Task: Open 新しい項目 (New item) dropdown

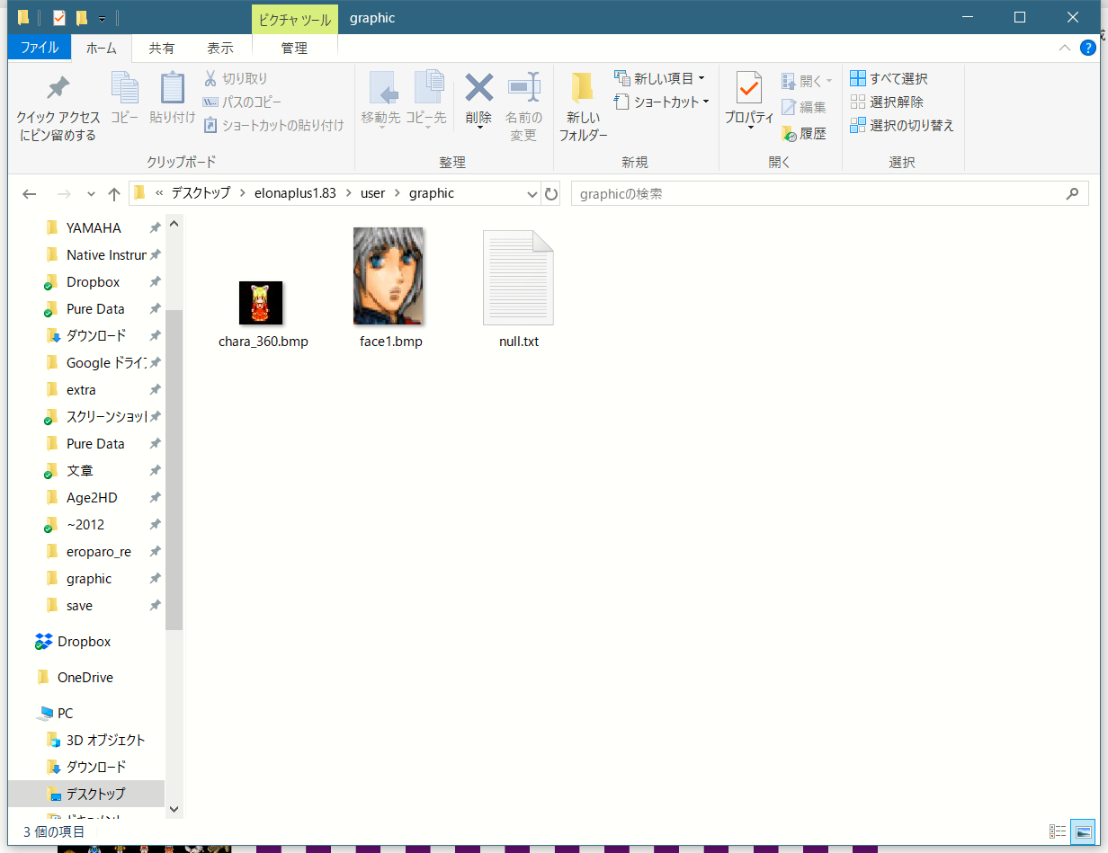Action: click(x=659, y=78)
